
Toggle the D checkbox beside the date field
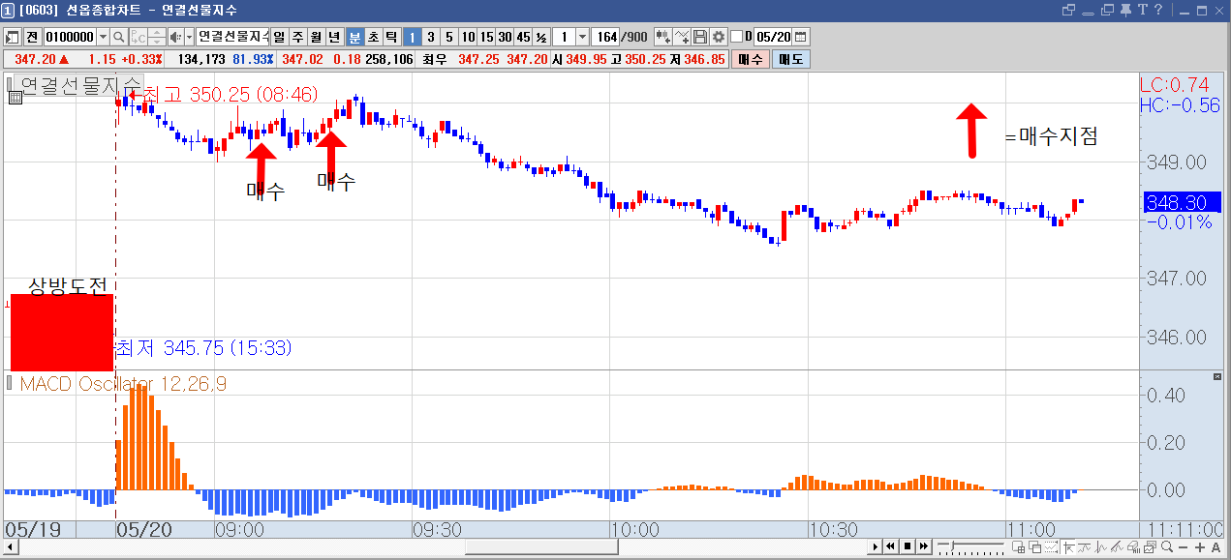pyautogui.click(x=736, y=37)
